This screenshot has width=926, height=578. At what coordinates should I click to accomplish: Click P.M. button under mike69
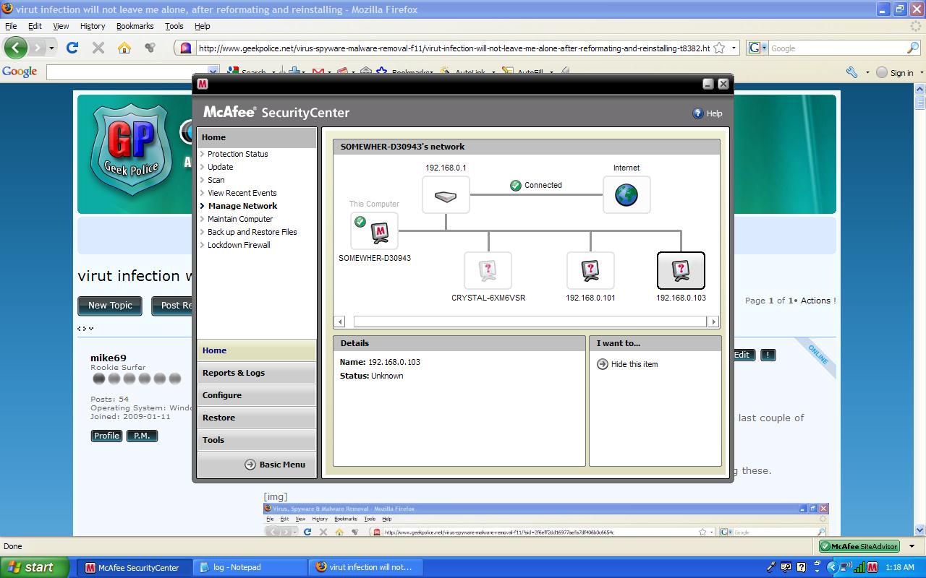142,436
